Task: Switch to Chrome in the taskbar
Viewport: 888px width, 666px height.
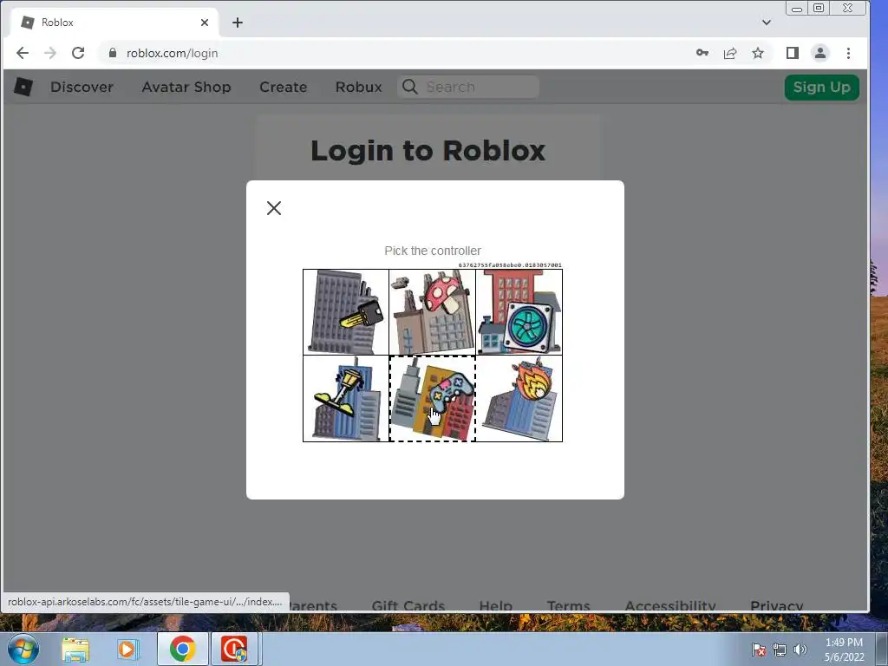Action: pos(182,649)
